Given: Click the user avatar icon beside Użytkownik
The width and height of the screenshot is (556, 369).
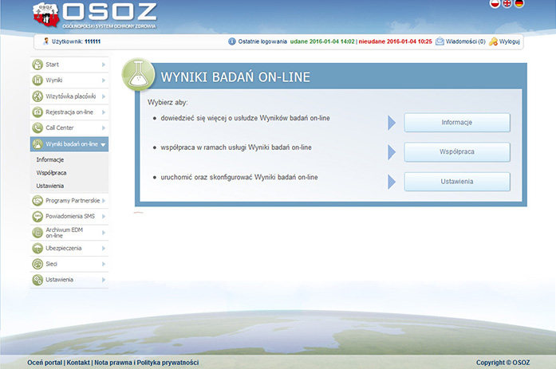Looking at the screenshot, I should 45,41.
